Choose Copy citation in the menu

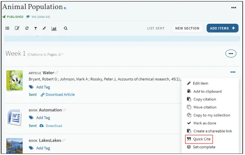(205, 99)
